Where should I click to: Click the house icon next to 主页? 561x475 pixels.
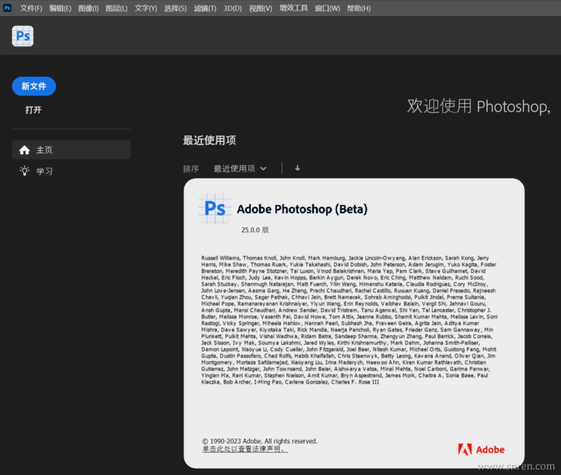[x=25, y=150]
